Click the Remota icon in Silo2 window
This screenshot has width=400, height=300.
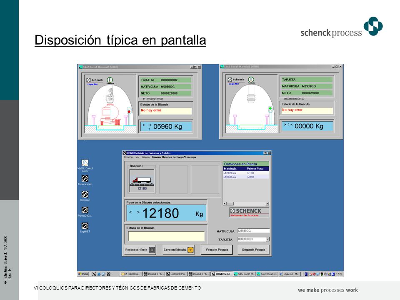(110, 80)
